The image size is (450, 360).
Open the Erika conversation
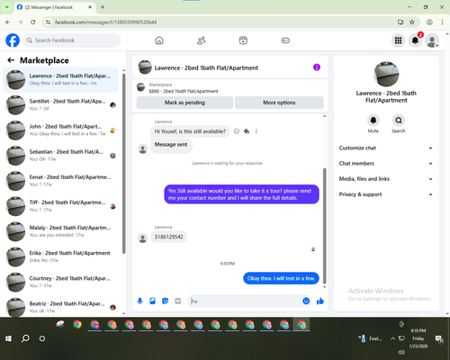click(x=61, y=256)
